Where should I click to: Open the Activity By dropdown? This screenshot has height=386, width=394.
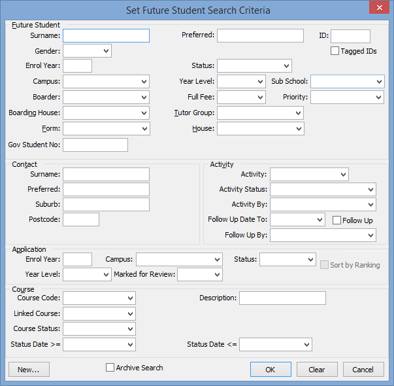point(323,205)
